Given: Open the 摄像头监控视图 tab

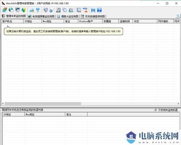Looking at the screenshot, I should tap(68, 16).
